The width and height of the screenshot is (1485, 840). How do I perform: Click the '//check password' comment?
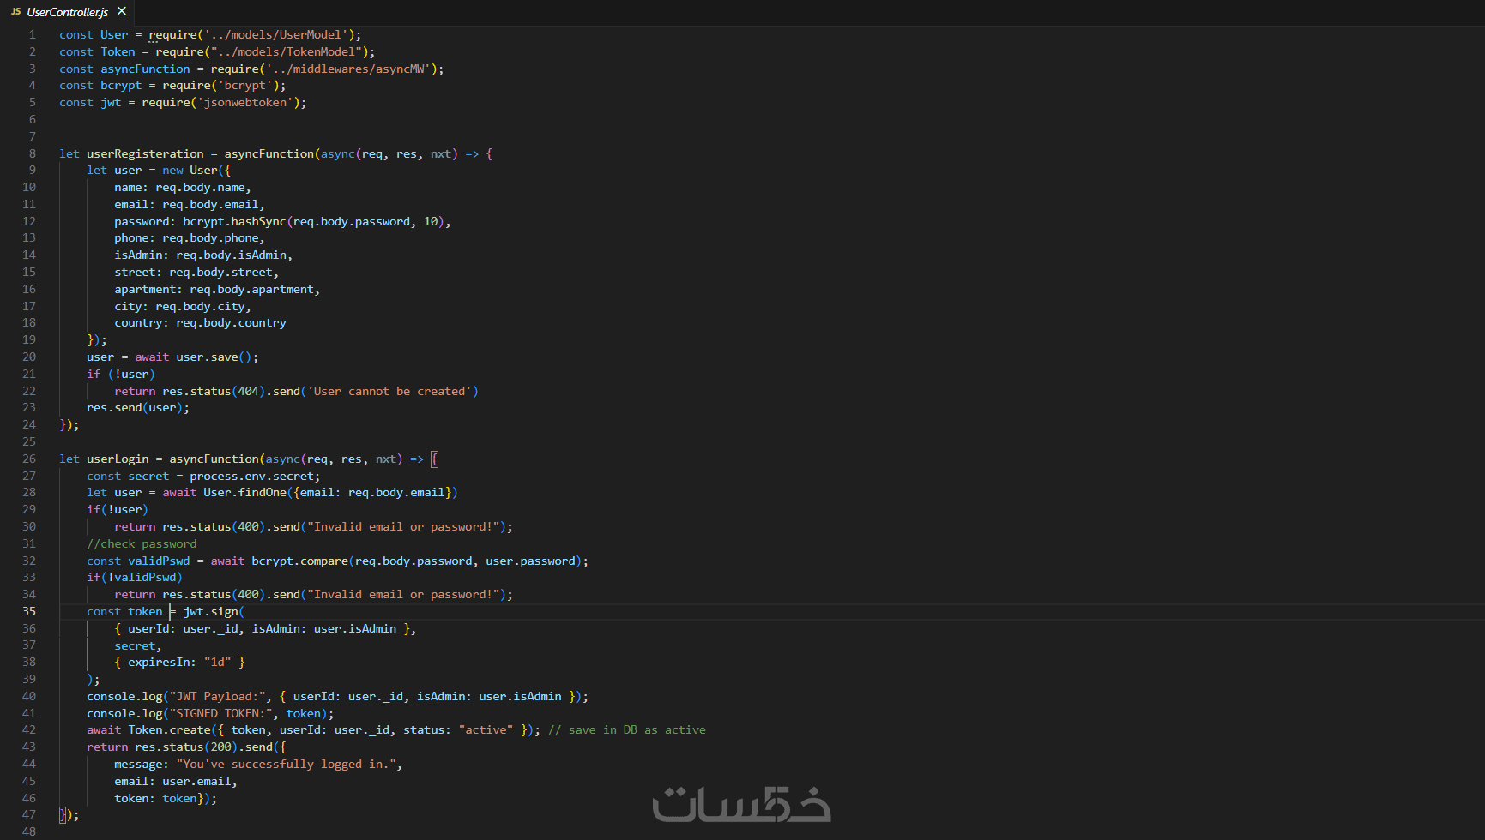[142, 543]
